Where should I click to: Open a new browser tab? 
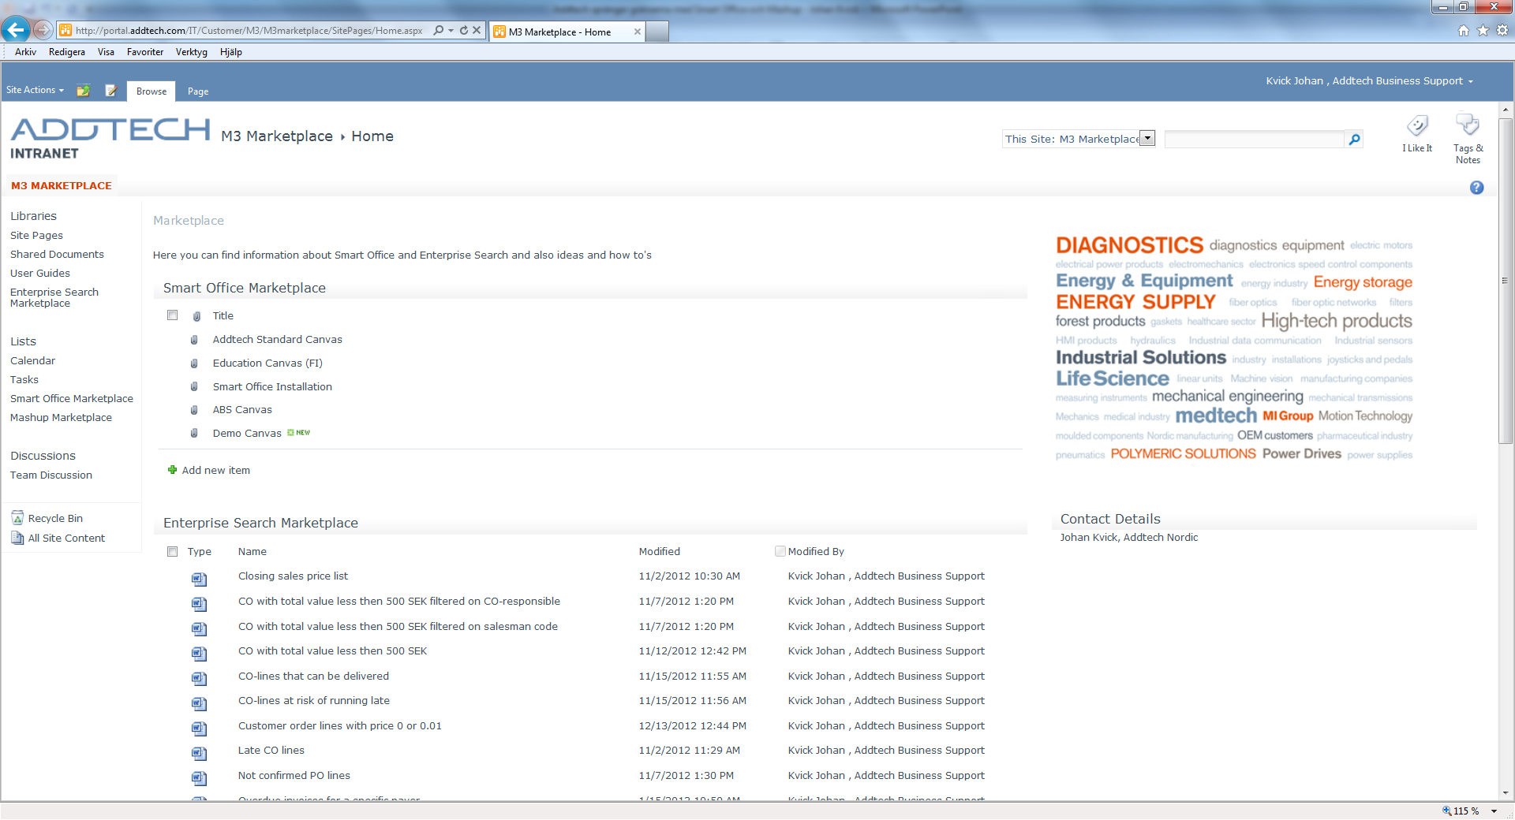tap(657, 32)
